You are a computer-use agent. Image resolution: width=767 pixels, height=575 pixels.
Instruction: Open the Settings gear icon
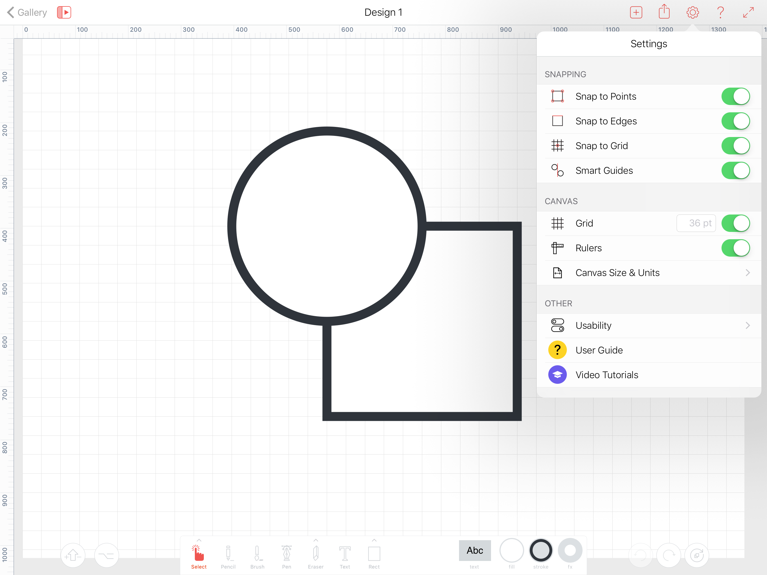coord(692,12)
